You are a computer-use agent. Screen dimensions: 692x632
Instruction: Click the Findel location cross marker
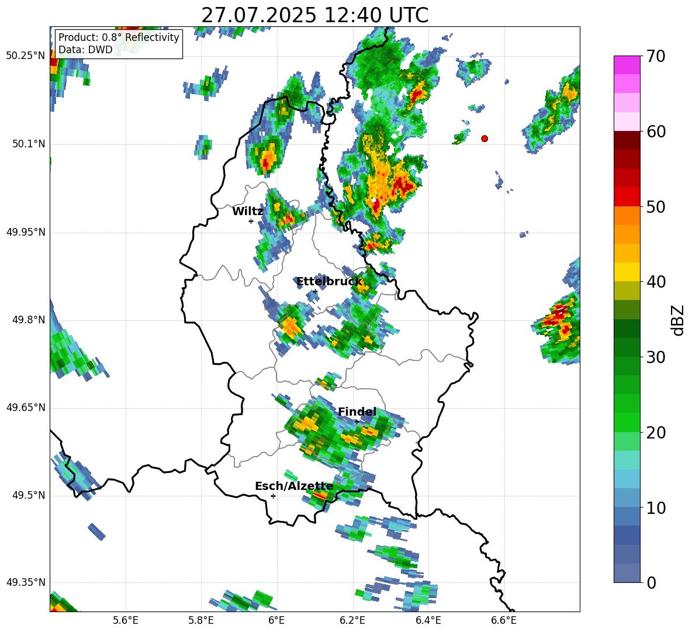(x=357, y=422)
